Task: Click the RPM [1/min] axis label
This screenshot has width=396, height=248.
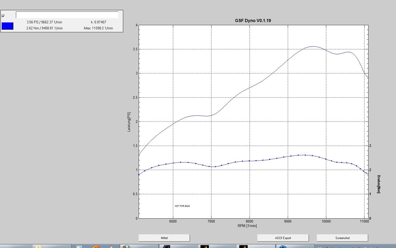Action: [x=247, y=226]
